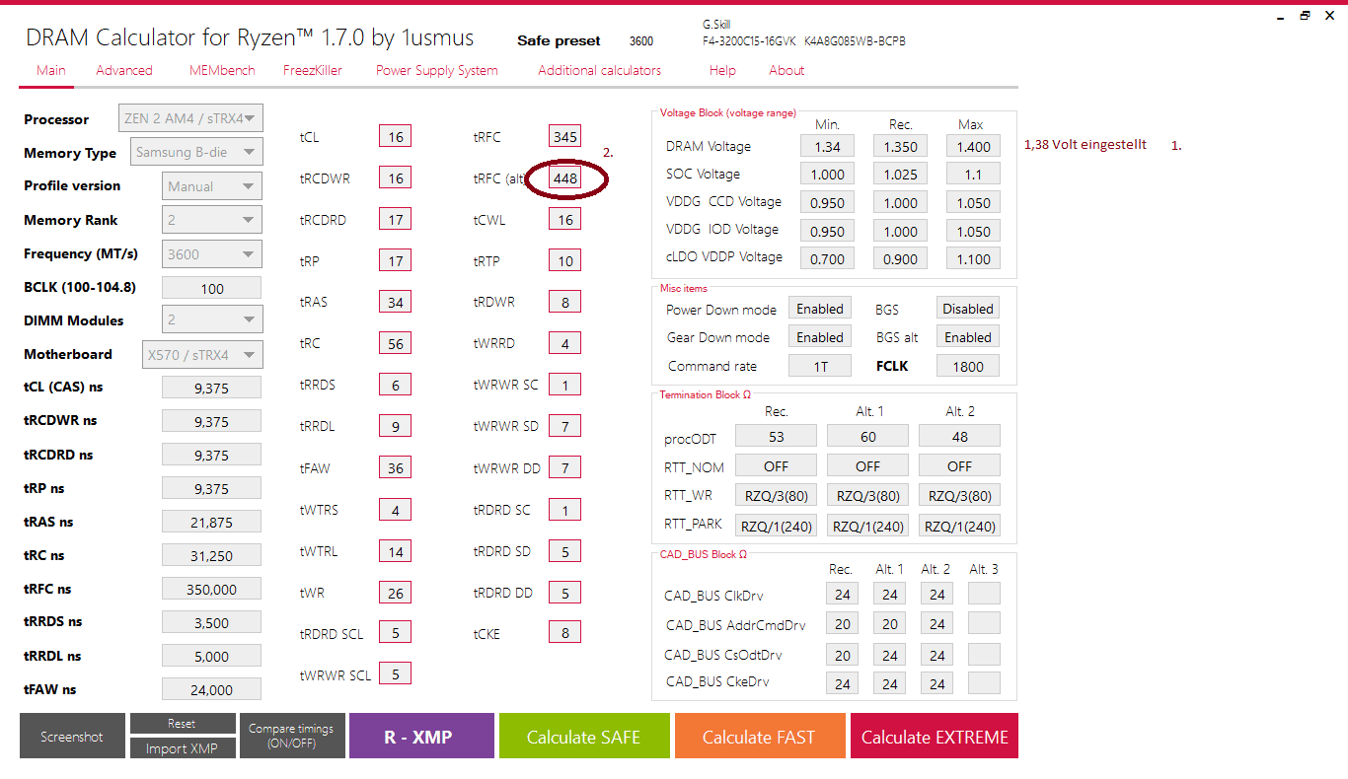The height and width of the screenshot is (779, 1348).
Task: Click Gear Down mode Enabled field
Action: [820, 337]
